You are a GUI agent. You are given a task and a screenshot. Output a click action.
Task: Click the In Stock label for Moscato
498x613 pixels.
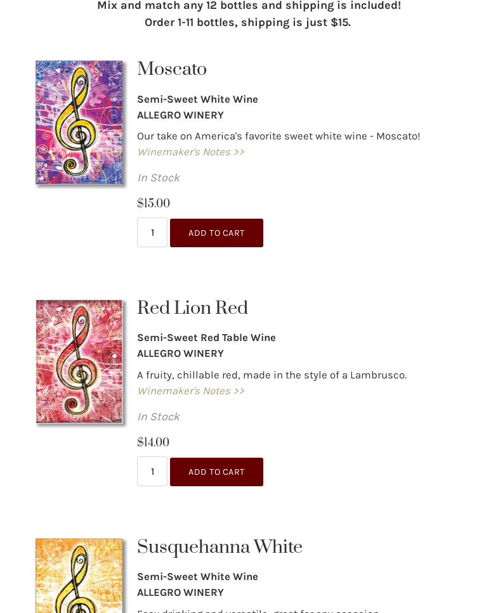[158, 177]
